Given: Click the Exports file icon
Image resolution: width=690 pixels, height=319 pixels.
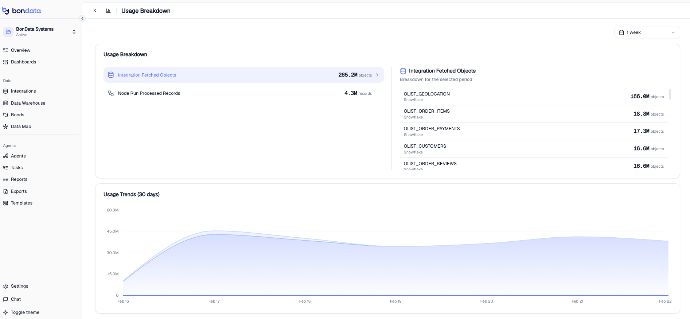Looking at the screenshot, I should point(5,191).
